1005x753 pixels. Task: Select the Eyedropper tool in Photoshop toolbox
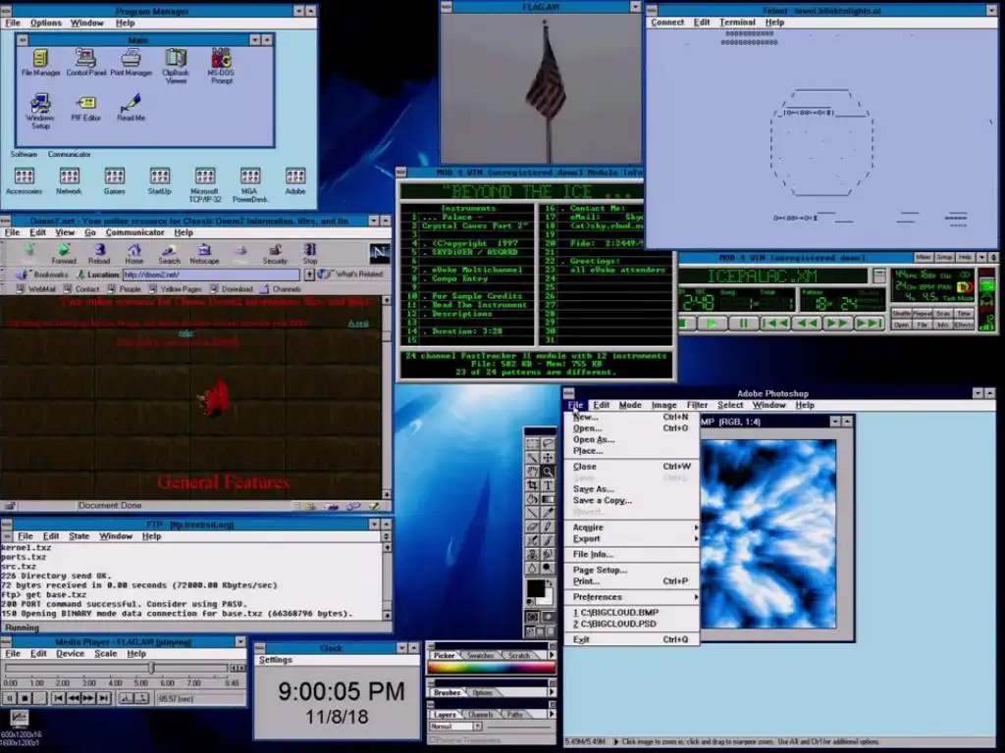coord(548,513)
